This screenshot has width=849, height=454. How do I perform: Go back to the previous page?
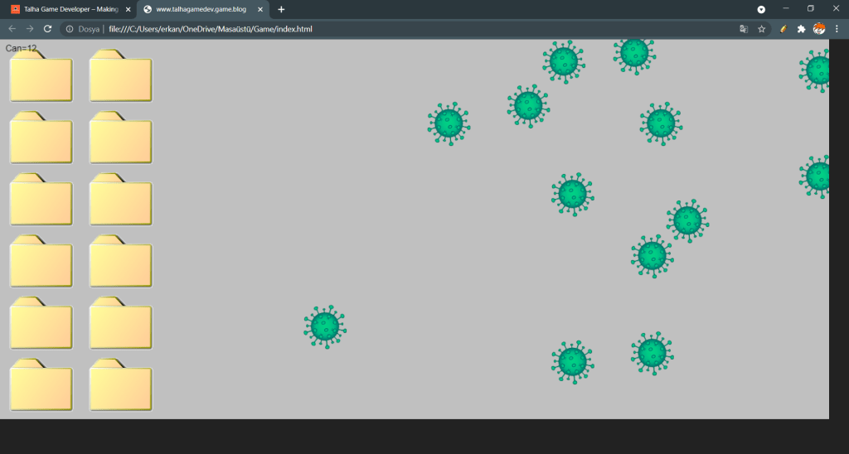point(12,28)
